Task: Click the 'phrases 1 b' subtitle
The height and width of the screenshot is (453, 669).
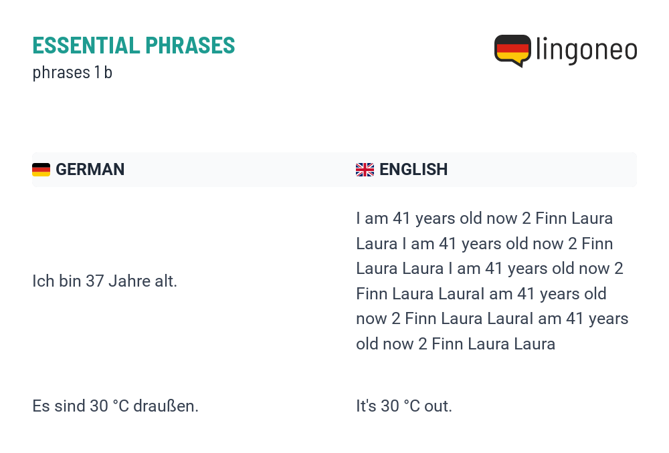Action: tap(72, 72)
